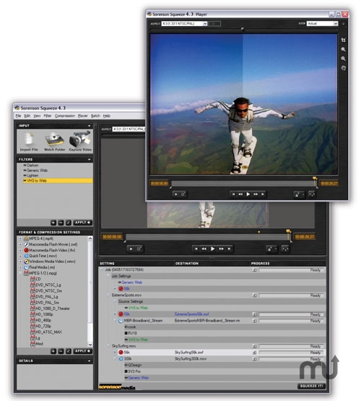Select the VHS to Web filter

[x=58, y=181]
